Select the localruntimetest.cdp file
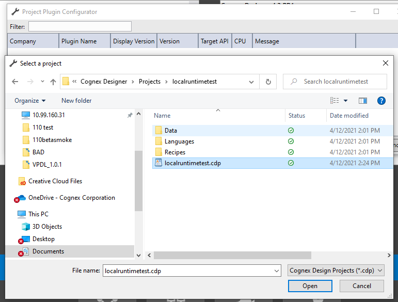 click(x=192, y=163)
